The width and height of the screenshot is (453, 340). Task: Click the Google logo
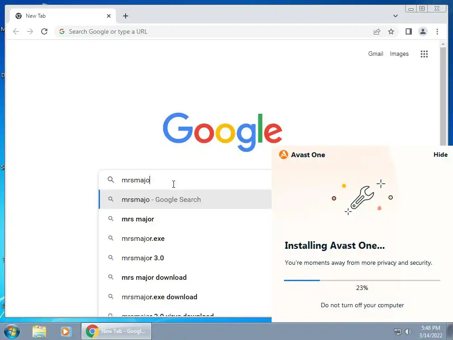coord(223,132)
